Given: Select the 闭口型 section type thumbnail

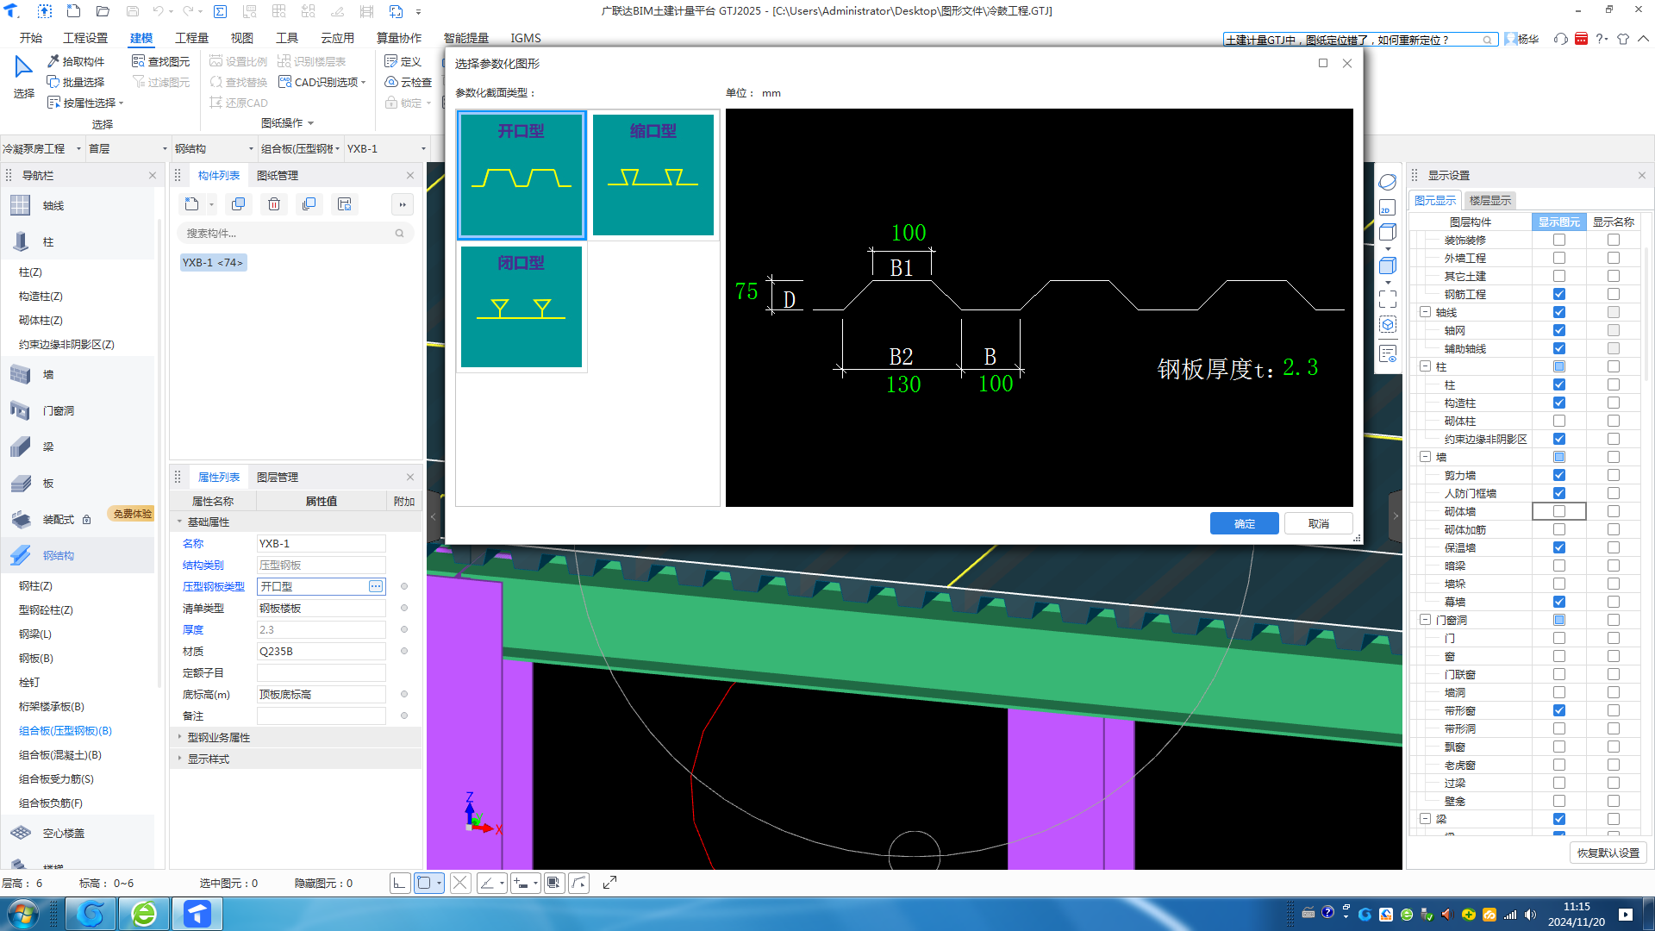Looking at the screenshot, I should 521,307.
